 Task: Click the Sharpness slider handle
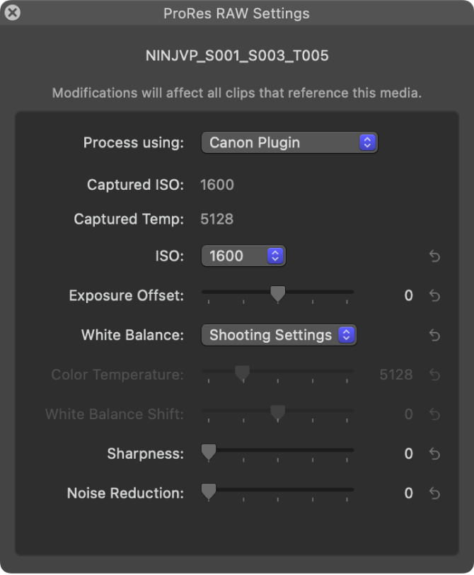(209, 451)
